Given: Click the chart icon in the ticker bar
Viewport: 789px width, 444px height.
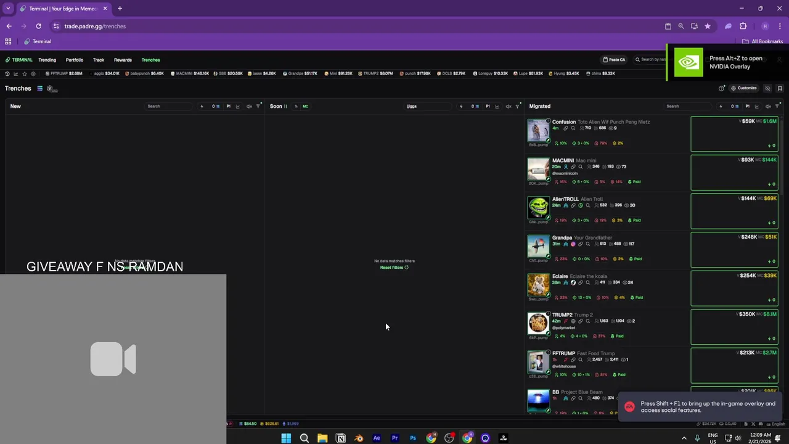Looking at the screenshot, I should click(x=16, y=73).
